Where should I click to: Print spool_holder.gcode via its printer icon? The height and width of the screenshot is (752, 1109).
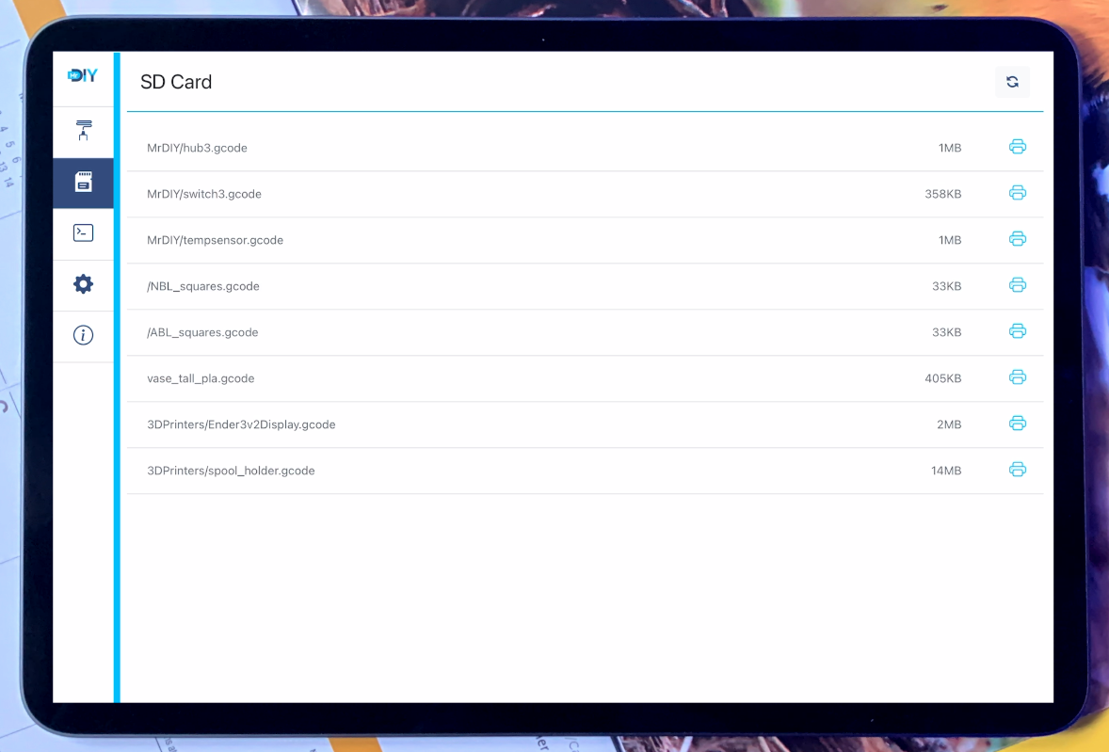1017,470
